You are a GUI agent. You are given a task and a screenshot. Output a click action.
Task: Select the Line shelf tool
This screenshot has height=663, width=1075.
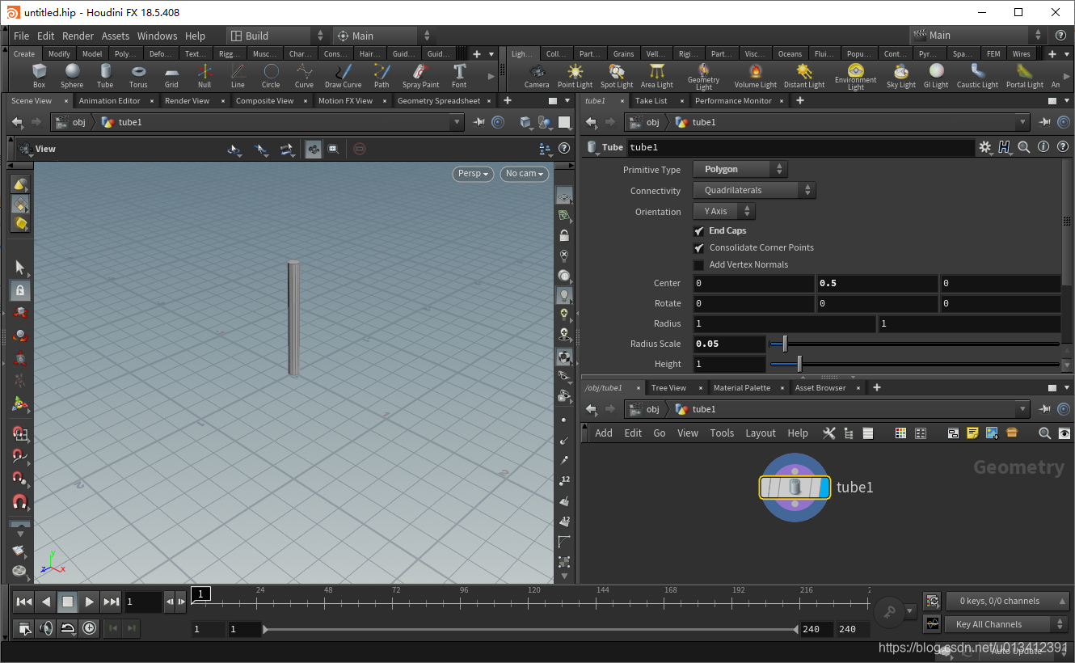[238, 76]
